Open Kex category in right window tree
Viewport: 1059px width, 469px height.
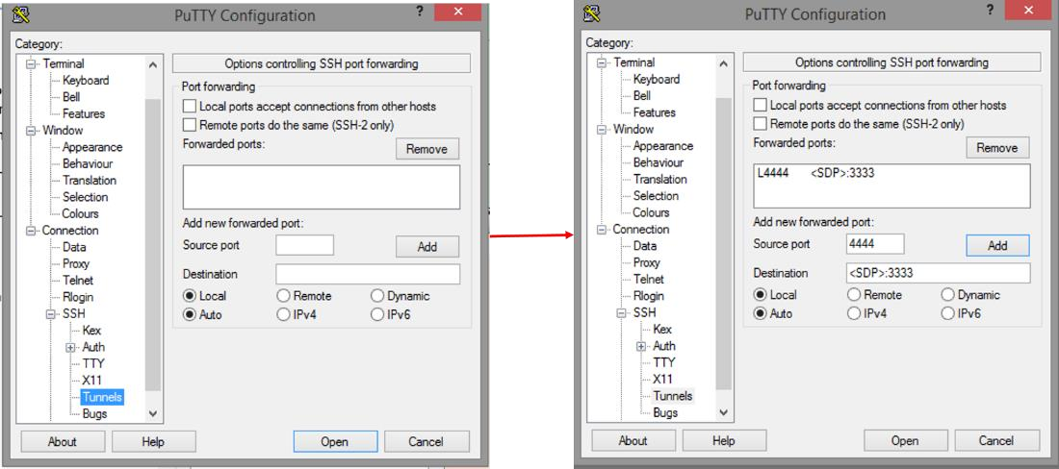click(x=662, y=329)
